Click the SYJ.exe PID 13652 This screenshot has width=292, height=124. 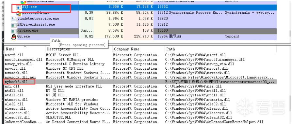click(x=163, y=7)
